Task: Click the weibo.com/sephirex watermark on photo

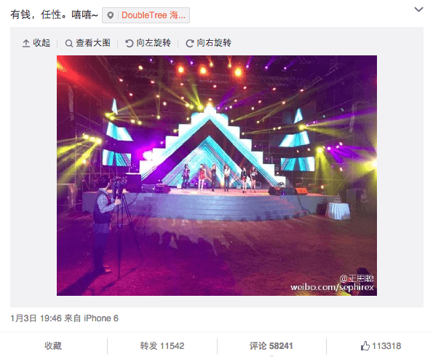Action: (332, 287)
